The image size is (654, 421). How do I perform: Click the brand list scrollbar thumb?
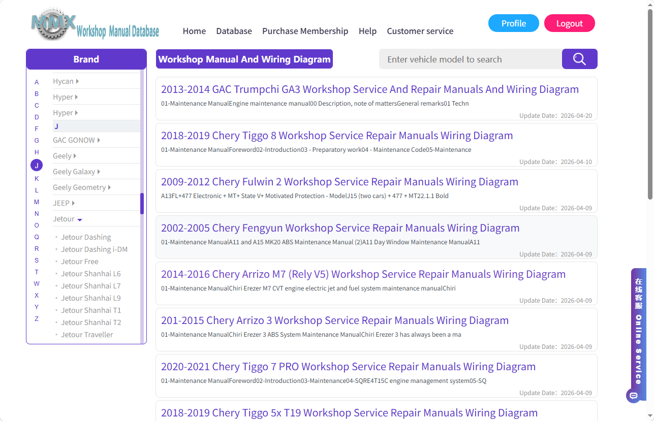(142, 203)
